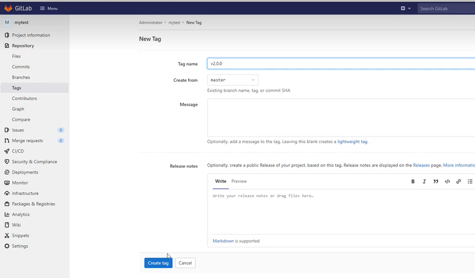
Task: Click the mytest project avatar
Action: [7, 22]
